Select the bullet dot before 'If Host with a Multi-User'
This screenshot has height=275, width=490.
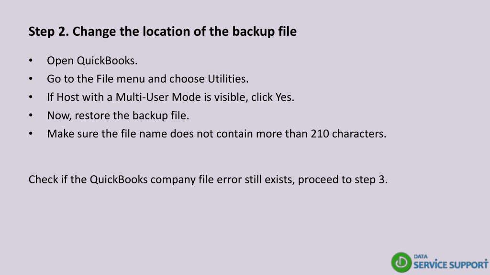(31, 97)
